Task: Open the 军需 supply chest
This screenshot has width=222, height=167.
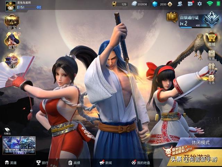Action: pos(212,55)
